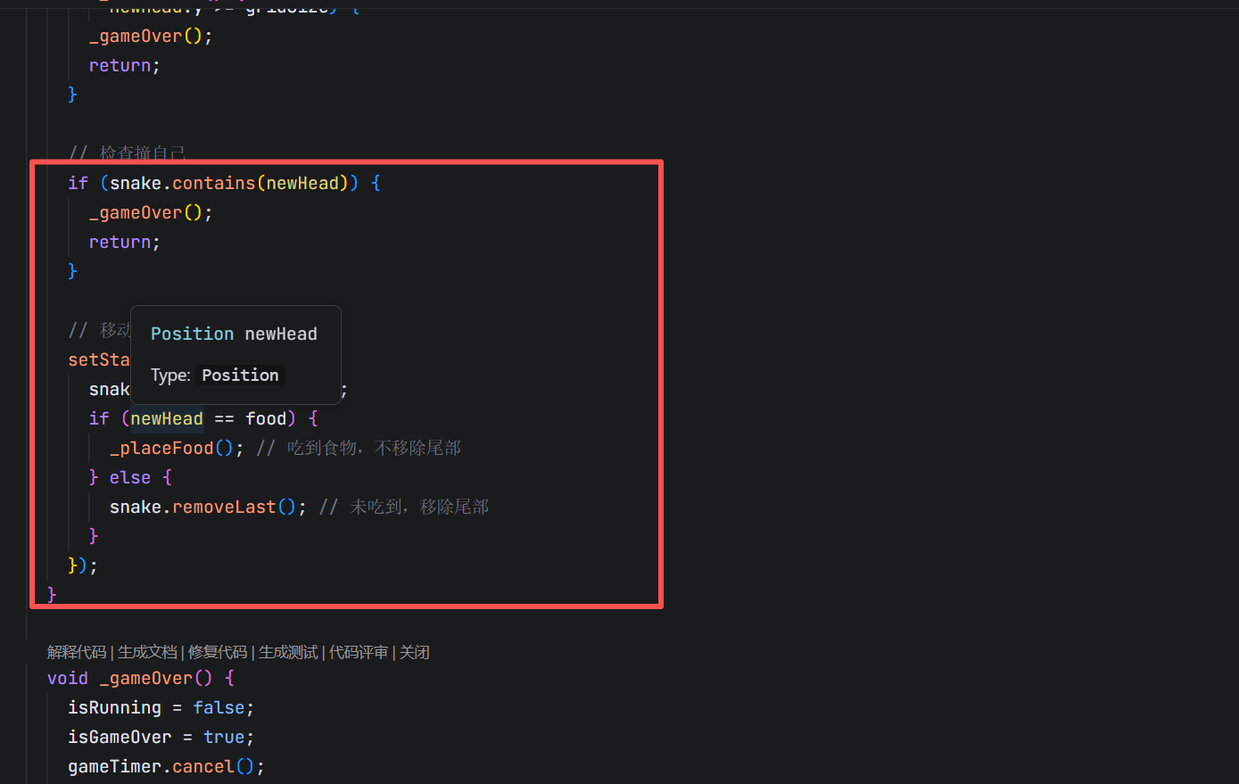Click the return statement below the snake.contains check
This screenshot has height=784, width=1239.
pos(125,242)
